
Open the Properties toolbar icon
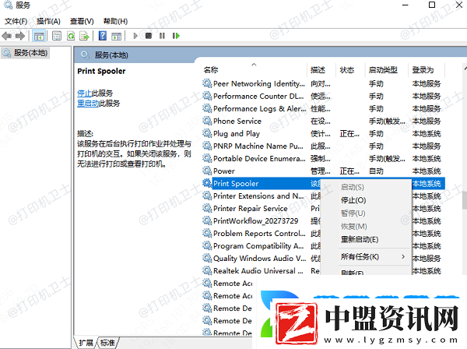(x=57, y=36)
